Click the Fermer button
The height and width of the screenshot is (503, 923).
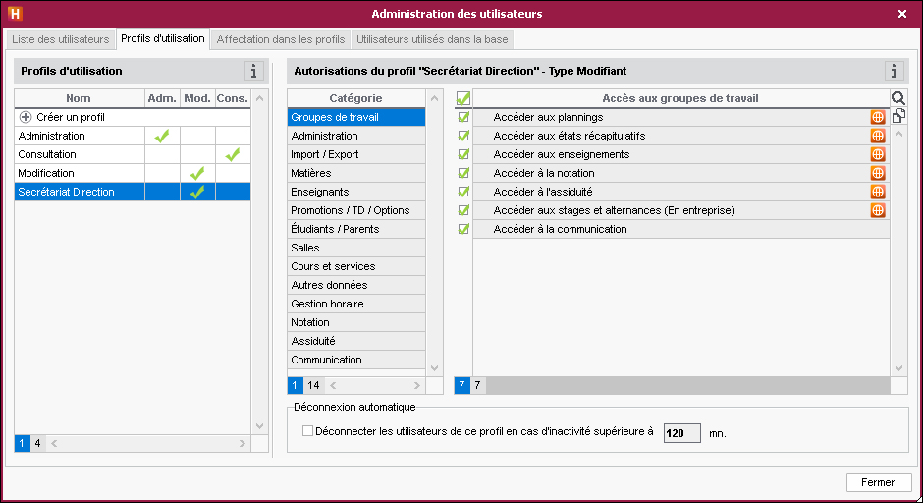coord(878,482)
